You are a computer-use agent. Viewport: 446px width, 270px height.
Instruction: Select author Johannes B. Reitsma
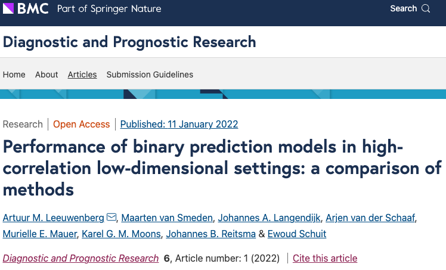click(210, 234)
